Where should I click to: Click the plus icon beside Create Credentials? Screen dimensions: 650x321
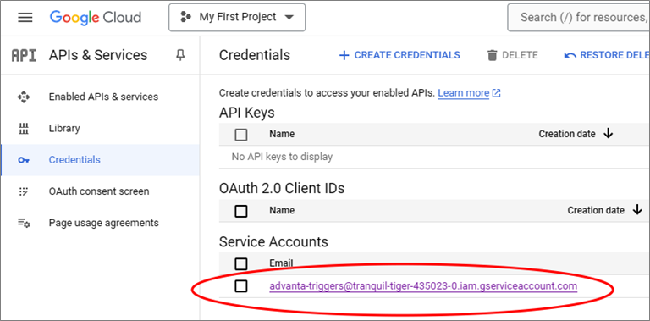point(344,56)
